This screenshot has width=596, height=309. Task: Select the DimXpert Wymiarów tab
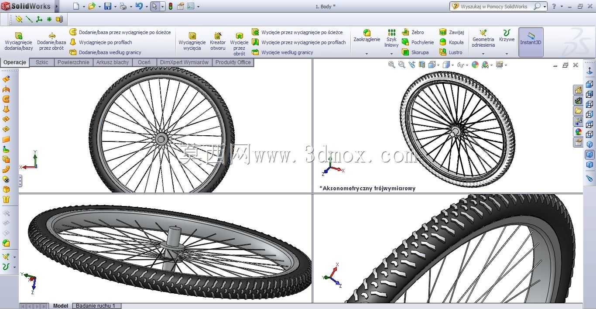[184, 62]
